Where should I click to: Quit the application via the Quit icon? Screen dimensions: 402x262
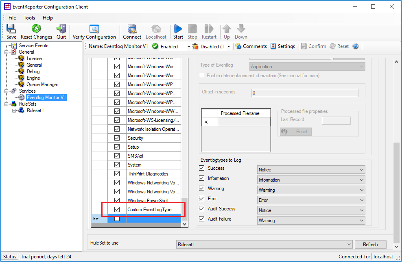[x=61, y=32]
